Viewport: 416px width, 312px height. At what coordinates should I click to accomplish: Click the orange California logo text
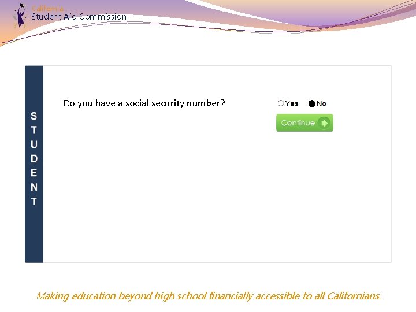[47, 8]
